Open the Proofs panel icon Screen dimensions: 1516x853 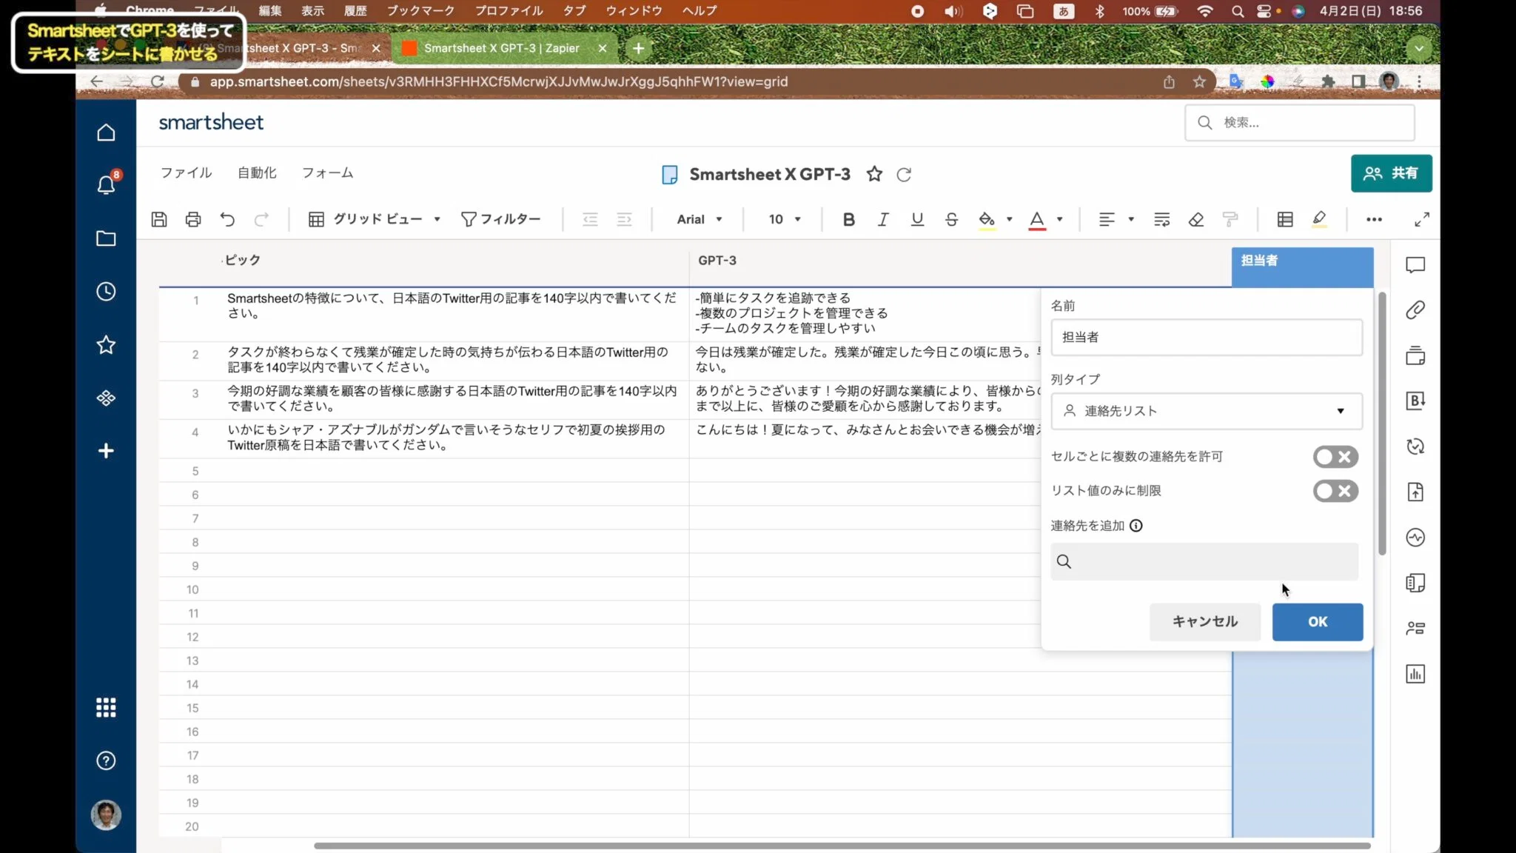[1415, 355]
